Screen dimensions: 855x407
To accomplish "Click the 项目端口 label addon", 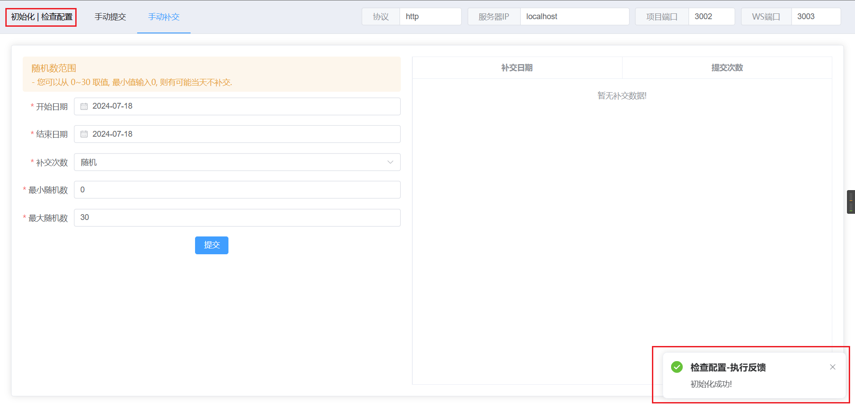I will pyautogui.click(x=662, y=16).
